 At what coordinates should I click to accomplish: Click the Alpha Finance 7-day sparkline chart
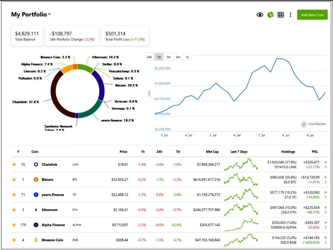click(241, 225)
